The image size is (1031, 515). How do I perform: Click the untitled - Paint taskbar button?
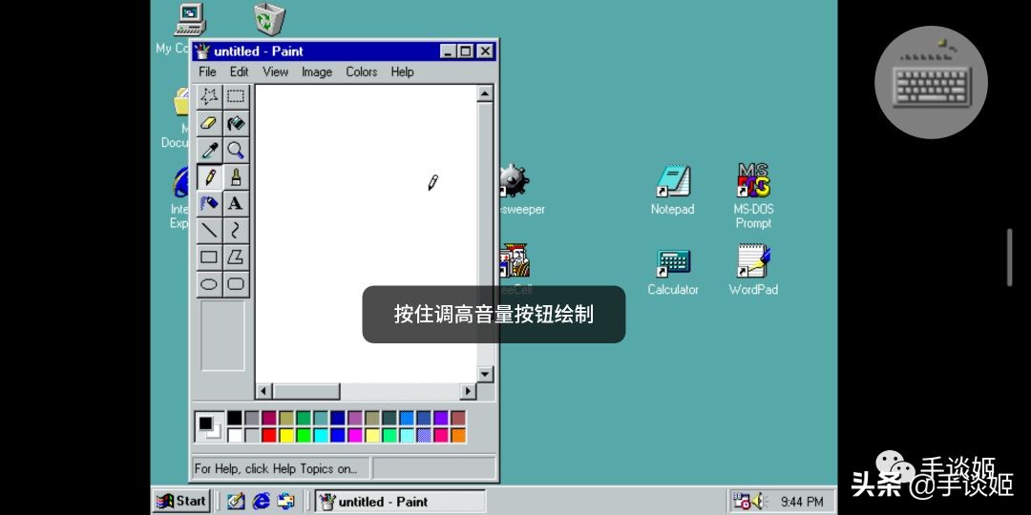coord(400,502)
